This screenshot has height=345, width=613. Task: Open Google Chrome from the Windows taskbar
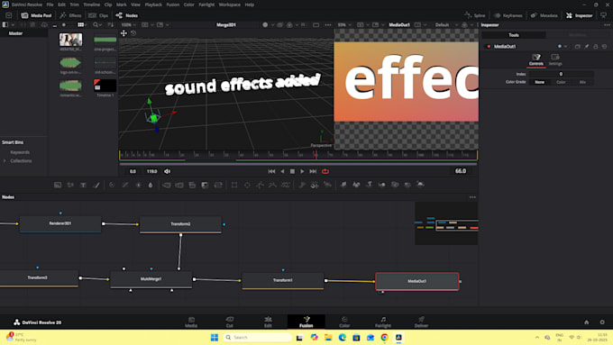coord(384,338)
